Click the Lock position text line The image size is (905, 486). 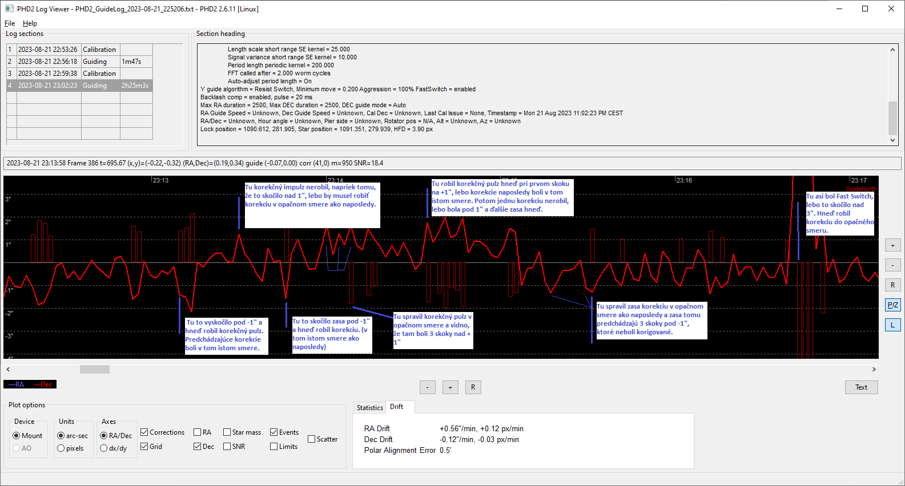click(x=316, y=129)
